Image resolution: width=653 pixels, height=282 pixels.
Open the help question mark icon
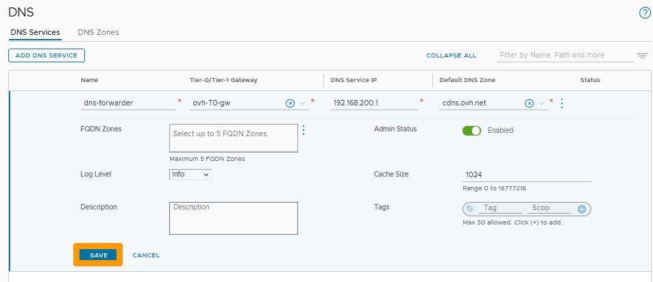644,13
